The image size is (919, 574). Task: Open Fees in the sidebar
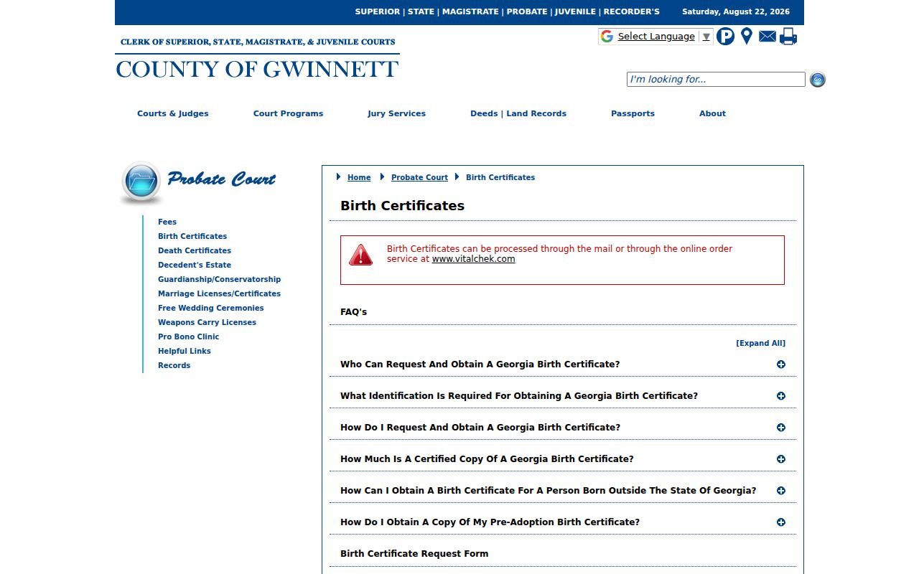[x=167, y=222]
